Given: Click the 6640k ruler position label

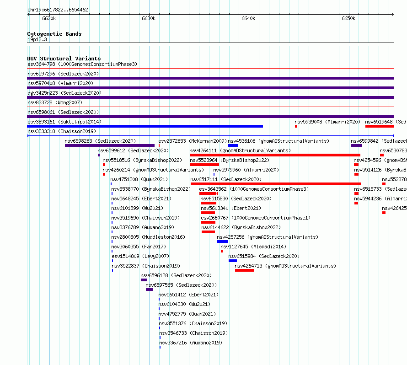Looking at the screenshot, I should [x=248, y=18].
